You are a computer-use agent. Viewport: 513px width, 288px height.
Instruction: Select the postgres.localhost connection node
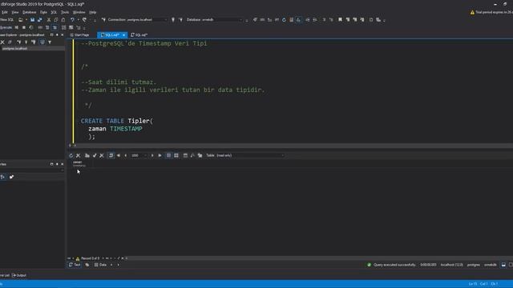(x=15, y=48)
